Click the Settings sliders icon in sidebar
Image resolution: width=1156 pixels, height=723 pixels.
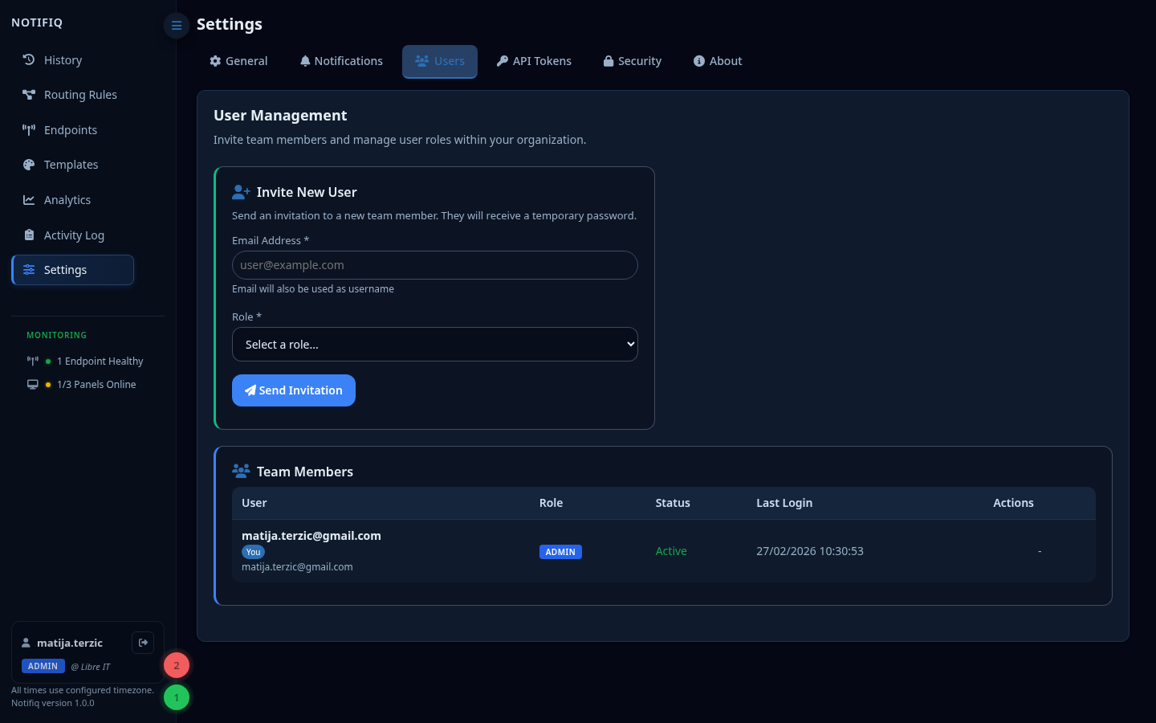tap(29, 270)
